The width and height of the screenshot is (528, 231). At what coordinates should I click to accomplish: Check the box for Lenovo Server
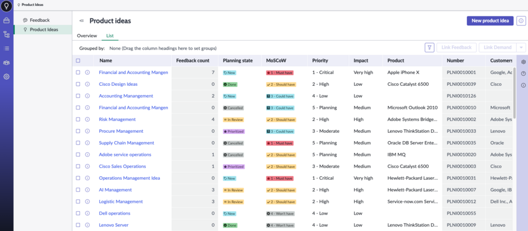pyautogui.click(x=78, y=225)
